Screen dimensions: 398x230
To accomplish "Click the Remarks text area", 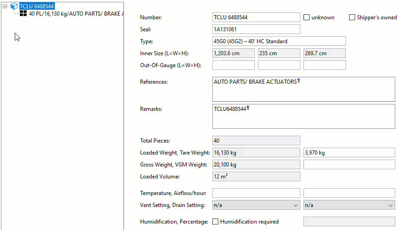I will [x=303, y=116].
